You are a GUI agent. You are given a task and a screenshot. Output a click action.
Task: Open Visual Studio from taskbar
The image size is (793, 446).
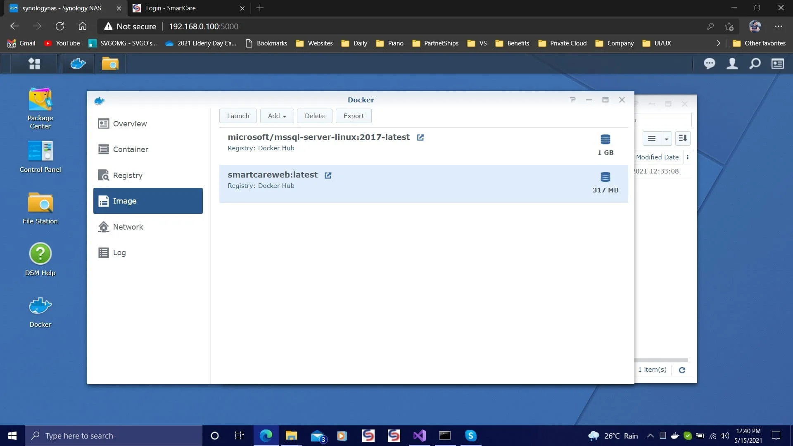(x=419, y=436)
